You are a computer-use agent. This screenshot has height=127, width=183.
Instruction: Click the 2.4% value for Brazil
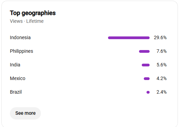(162, 92)
